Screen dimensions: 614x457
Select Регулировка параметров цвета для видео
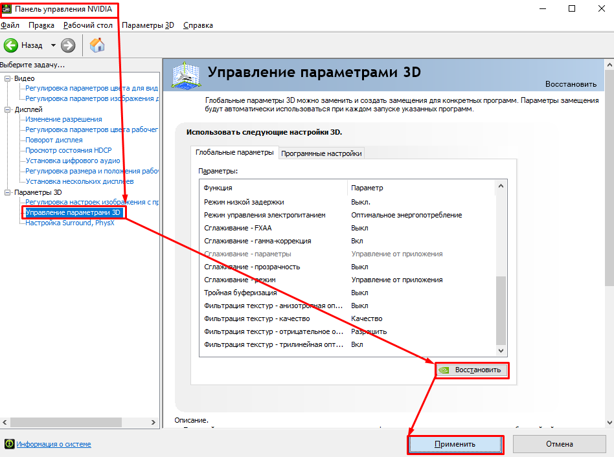point(91,88)
